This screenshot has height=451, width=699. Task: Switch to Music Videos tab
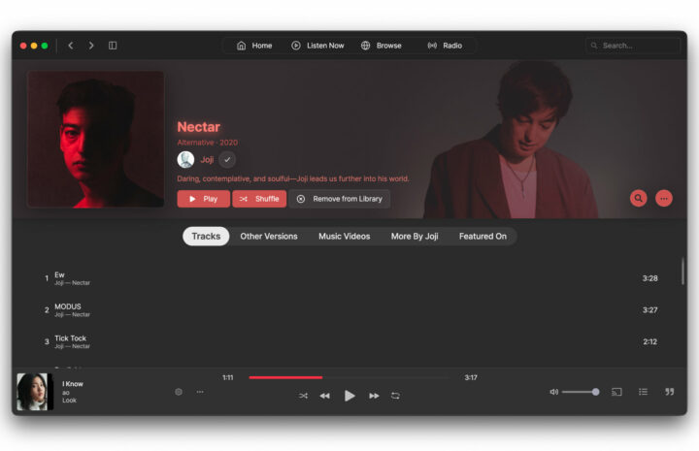pos(344,236)
